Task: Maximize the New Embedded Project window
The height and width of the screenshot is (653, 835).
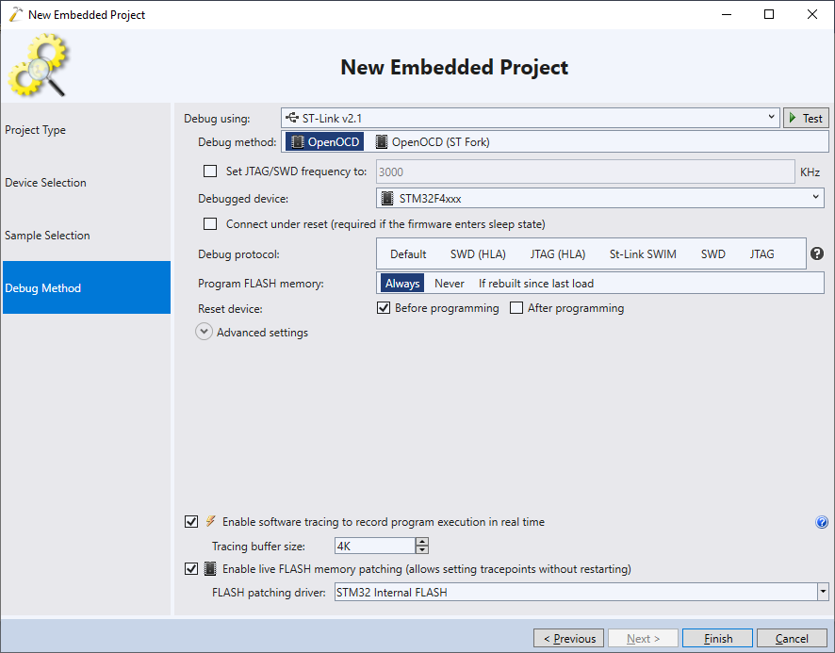Action: [769, 14]
